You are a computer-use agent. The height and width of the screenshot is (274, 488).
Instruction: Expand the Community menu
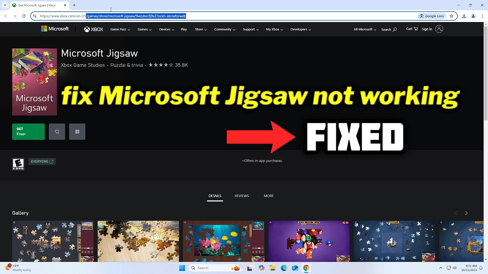[225, 29]
